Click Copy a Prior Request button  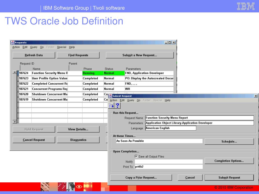point(141,178)
